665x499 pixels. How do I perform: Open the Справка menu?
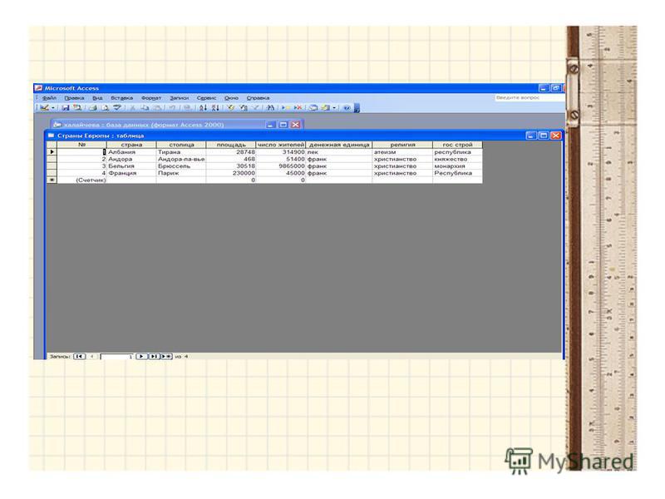(x=258, y=98)
